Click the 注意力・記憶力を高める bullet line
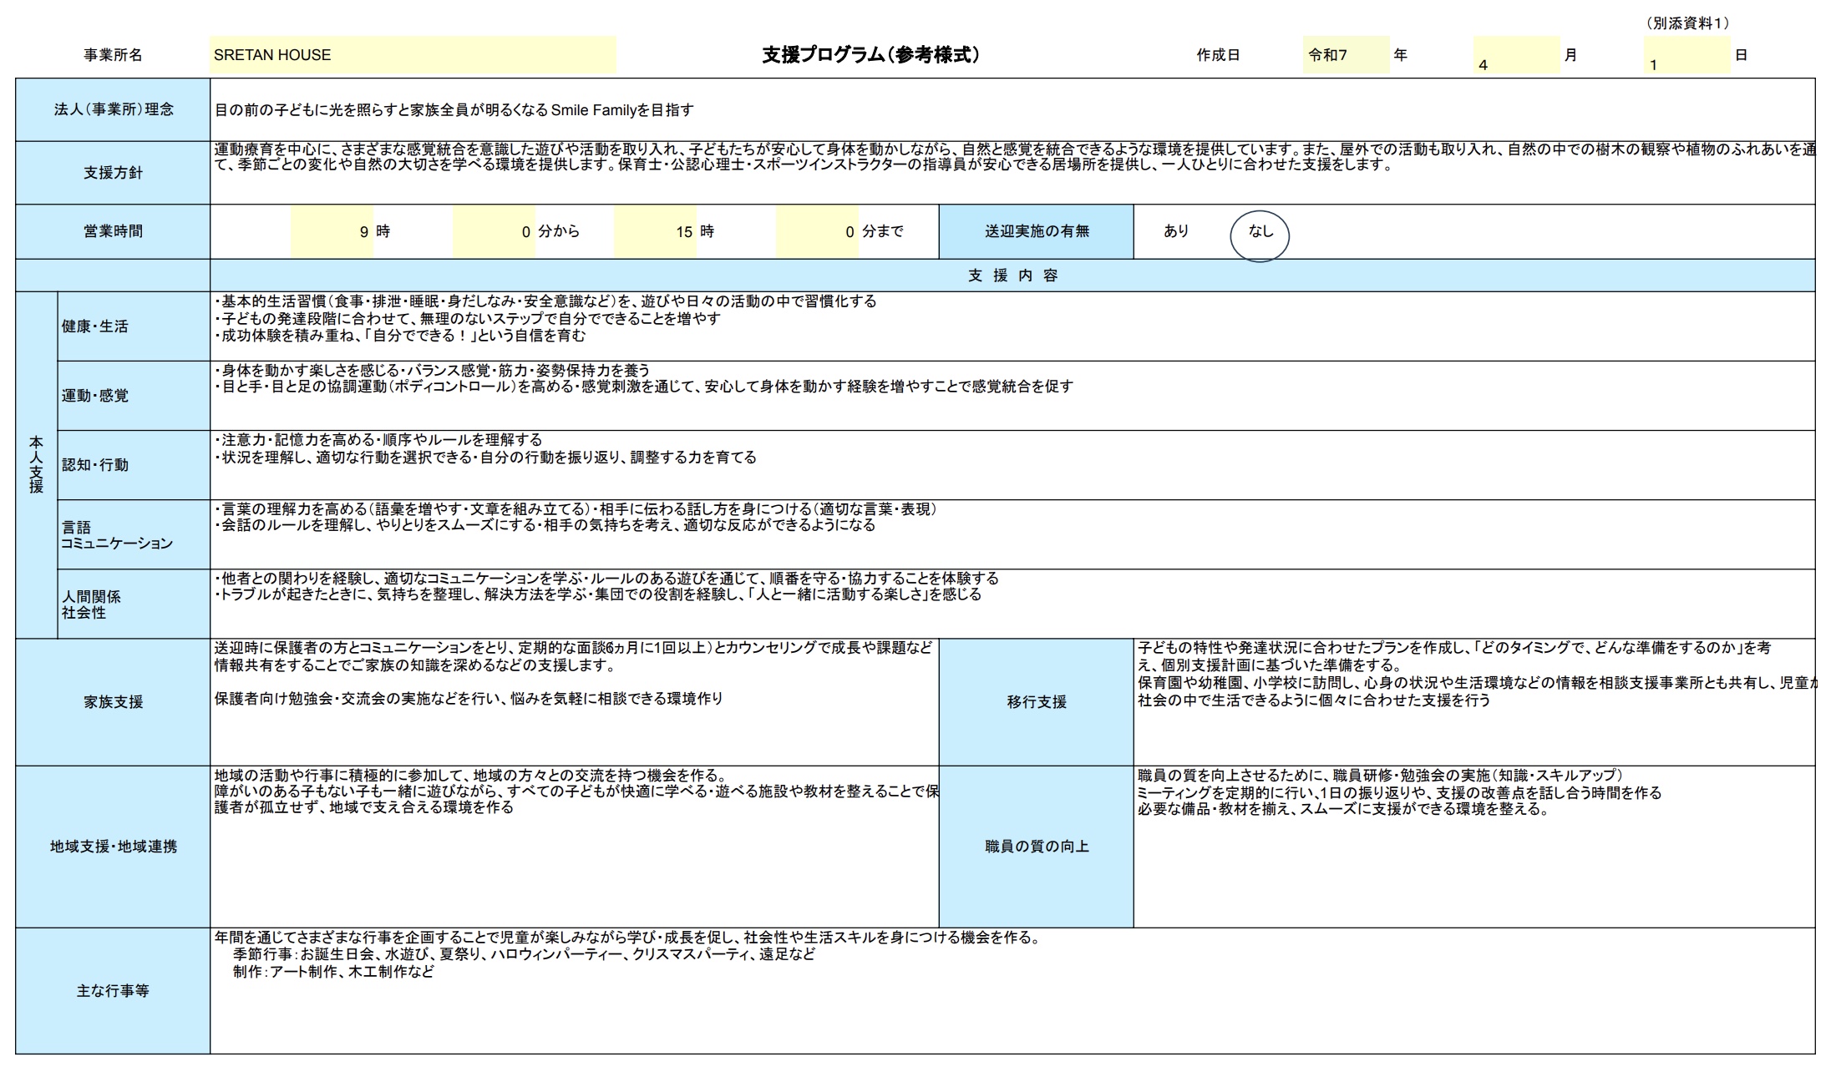1836x1072 pixels. 378,440
